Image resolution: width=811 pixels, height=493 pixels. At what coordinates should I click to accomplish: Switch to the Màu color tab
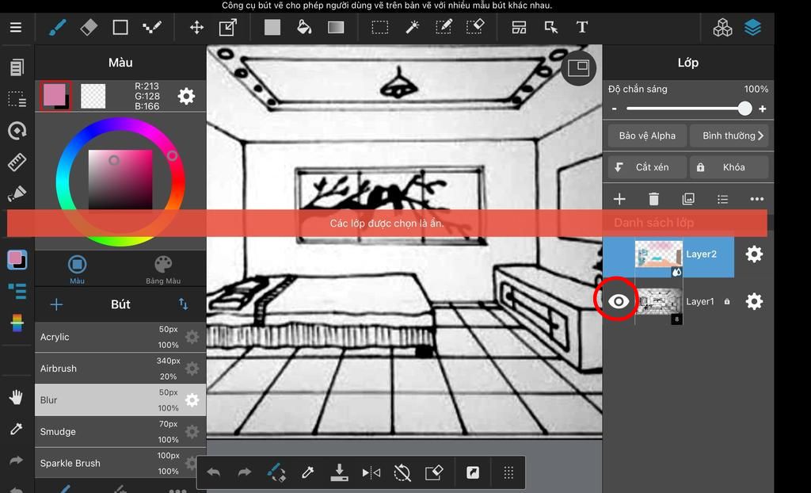point(77,269)
